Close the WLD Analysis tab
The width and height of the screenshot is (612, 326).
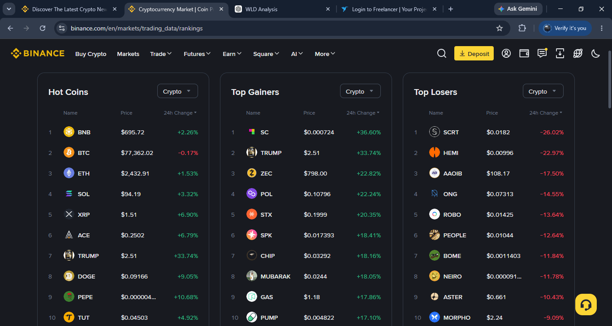[x=328, y=9]
